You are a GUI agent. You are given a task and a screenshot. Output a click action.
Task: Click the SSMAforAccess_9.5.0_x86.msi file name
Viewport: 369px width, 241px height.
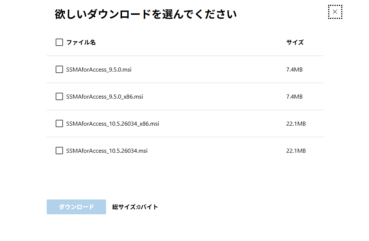click(105, 96)
